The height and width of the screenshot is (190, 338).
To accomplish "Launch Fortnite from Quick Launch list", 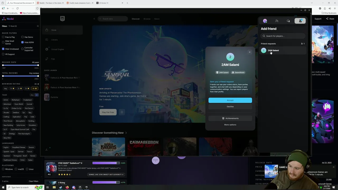I will (62, 97).
